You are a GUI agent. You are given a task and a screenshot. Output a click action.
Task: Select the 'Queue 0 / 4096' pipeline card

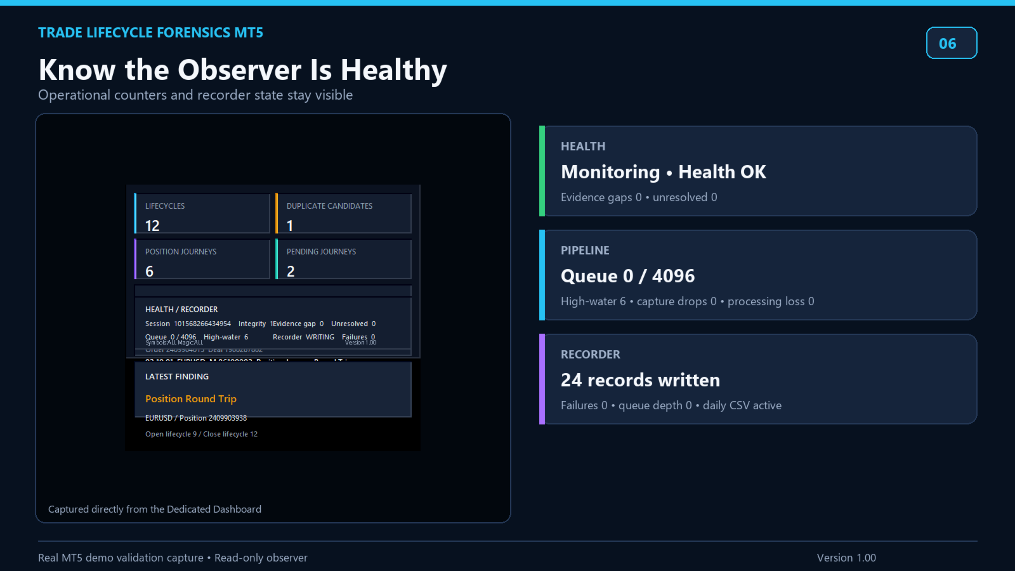tap(758, 275)
